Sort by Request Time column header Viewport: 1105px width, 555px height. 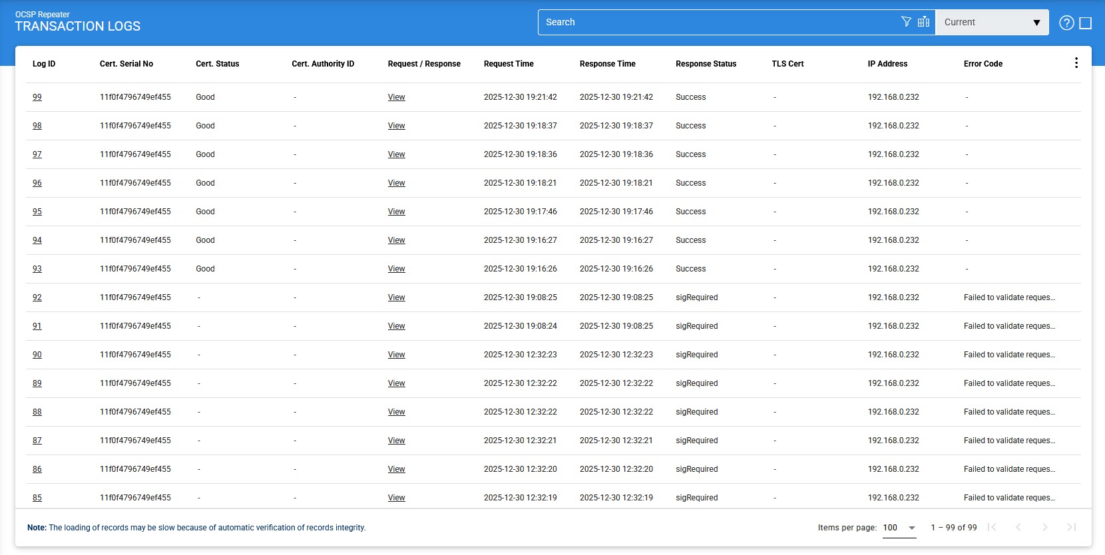click(509, 64)
